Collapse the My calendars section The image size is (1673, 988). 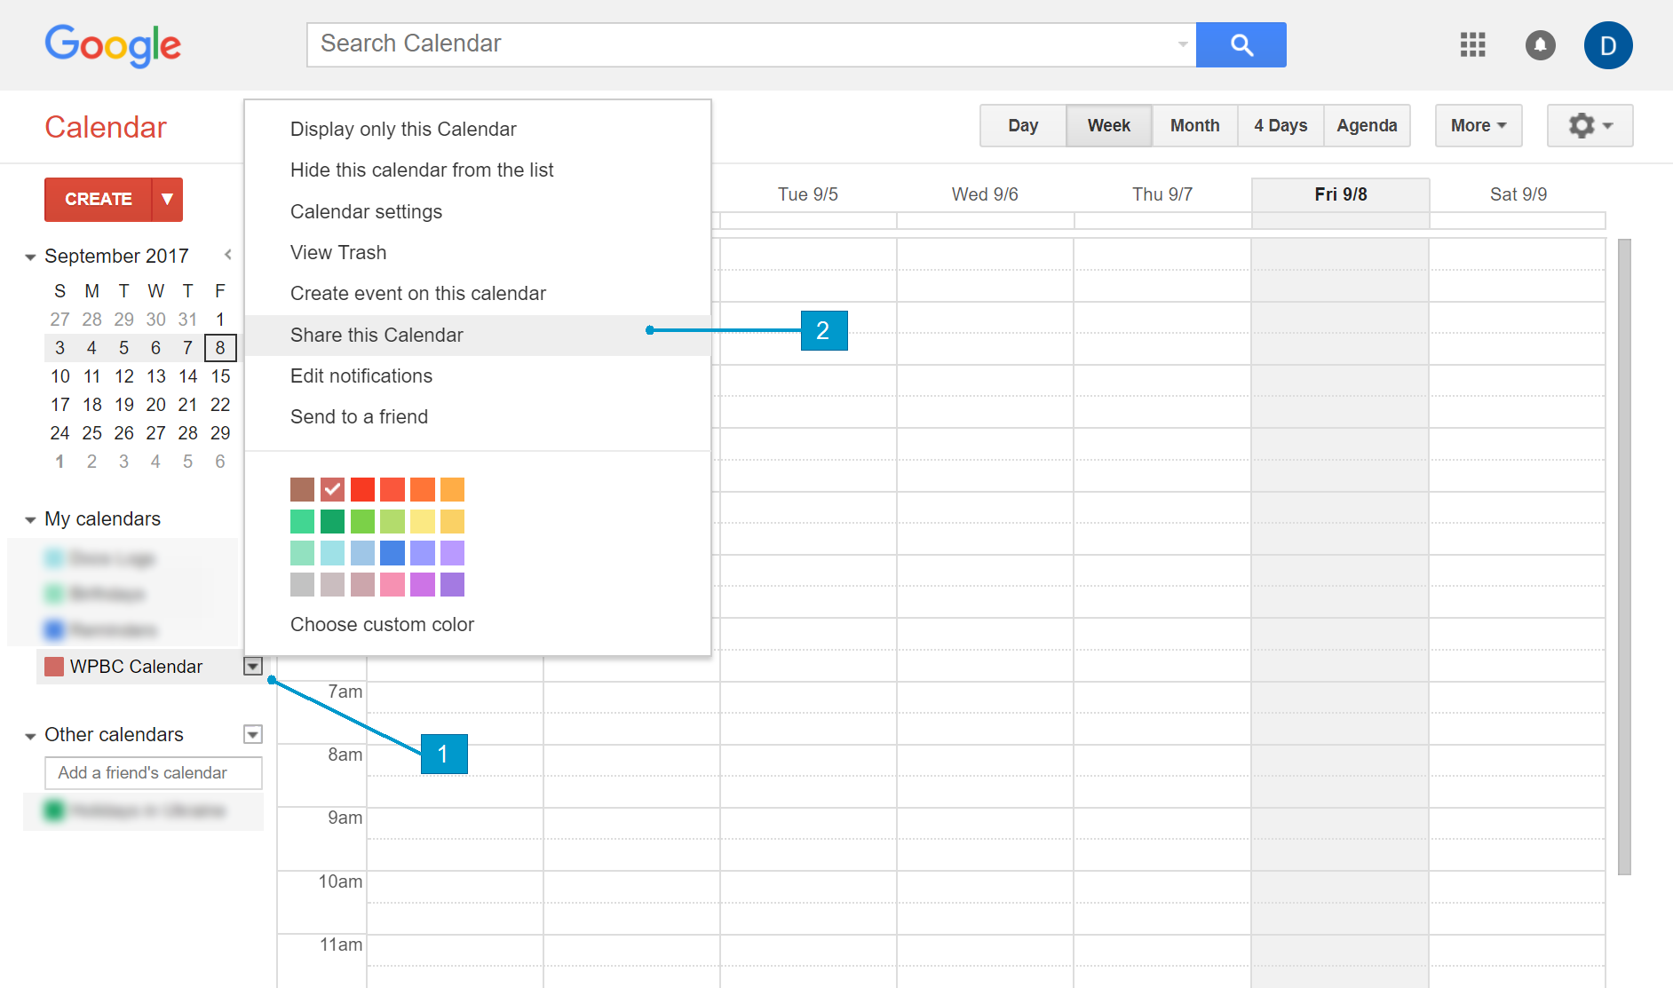click(30, 519)
